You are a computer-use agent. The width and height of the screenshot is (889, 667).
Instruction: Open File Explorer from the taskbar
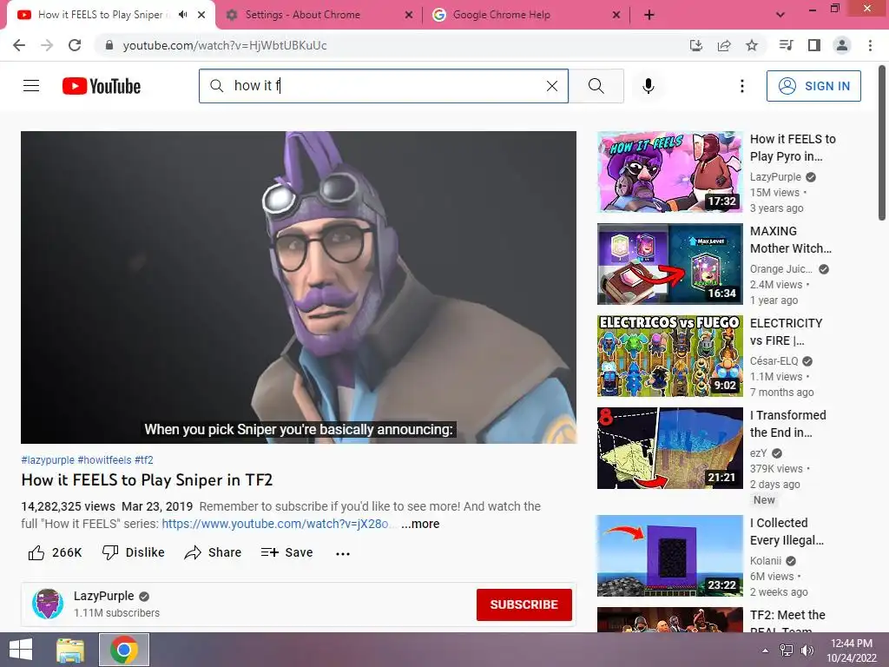click(x=70, y=650)
